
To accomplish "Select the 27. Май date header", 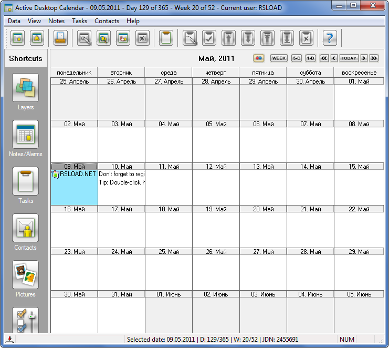I will coord(263,252).
